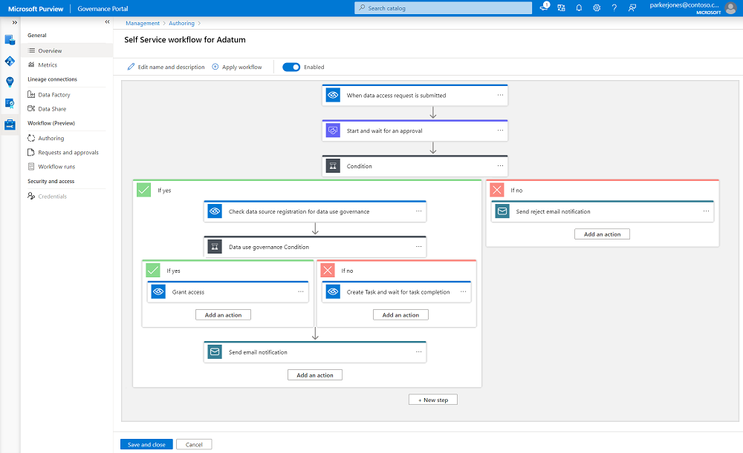This screenshot has width=743, height=453.
Task: Open the Grant access step options menu
Action: (300, 291)
